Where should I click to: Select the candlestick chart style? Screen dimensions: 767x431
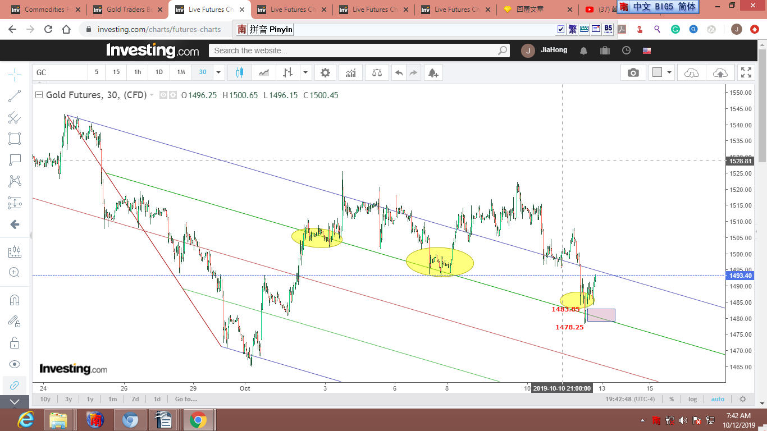click(240, 72)
